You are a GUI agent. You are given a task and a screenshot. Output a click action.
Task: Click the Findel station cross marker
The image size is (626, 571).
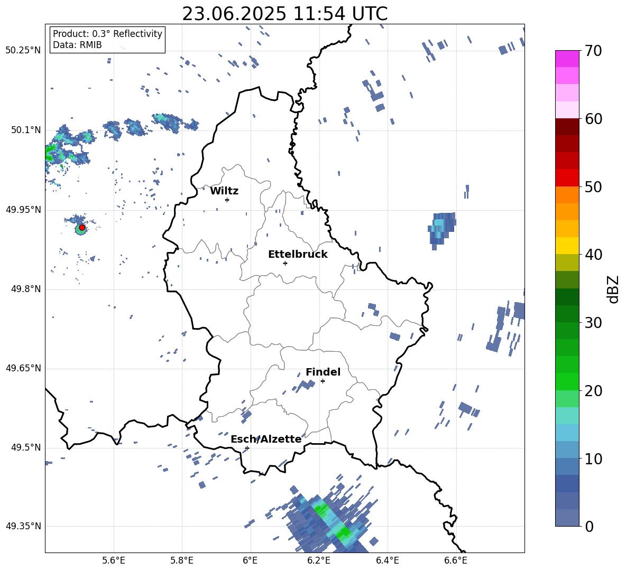click(323, 381)
